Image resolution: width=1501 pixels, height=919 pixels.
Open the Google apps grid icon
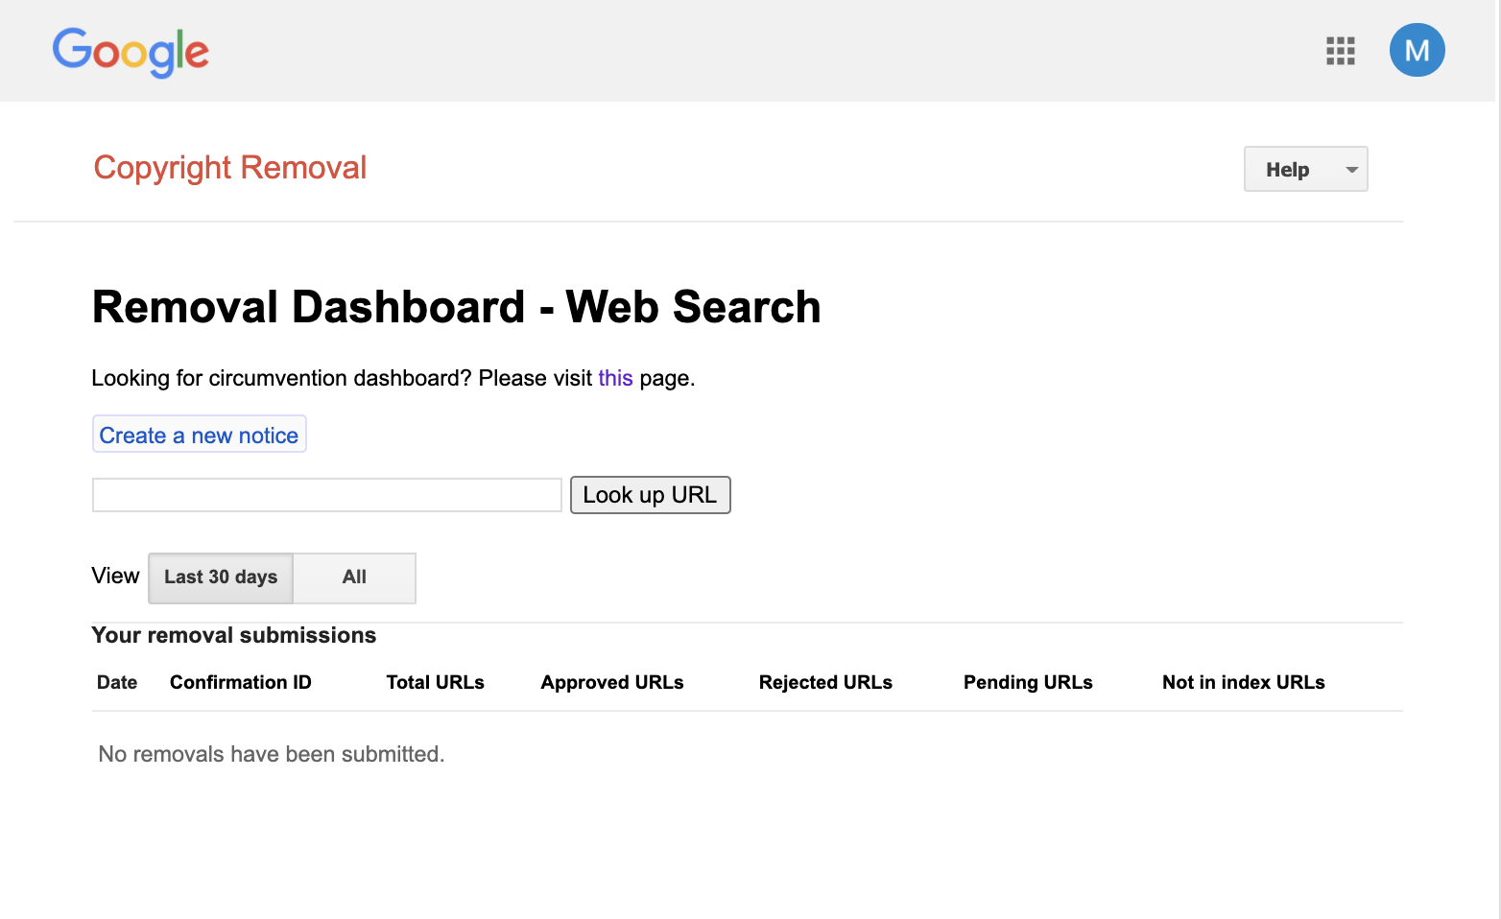click(x=1340, y=51)
